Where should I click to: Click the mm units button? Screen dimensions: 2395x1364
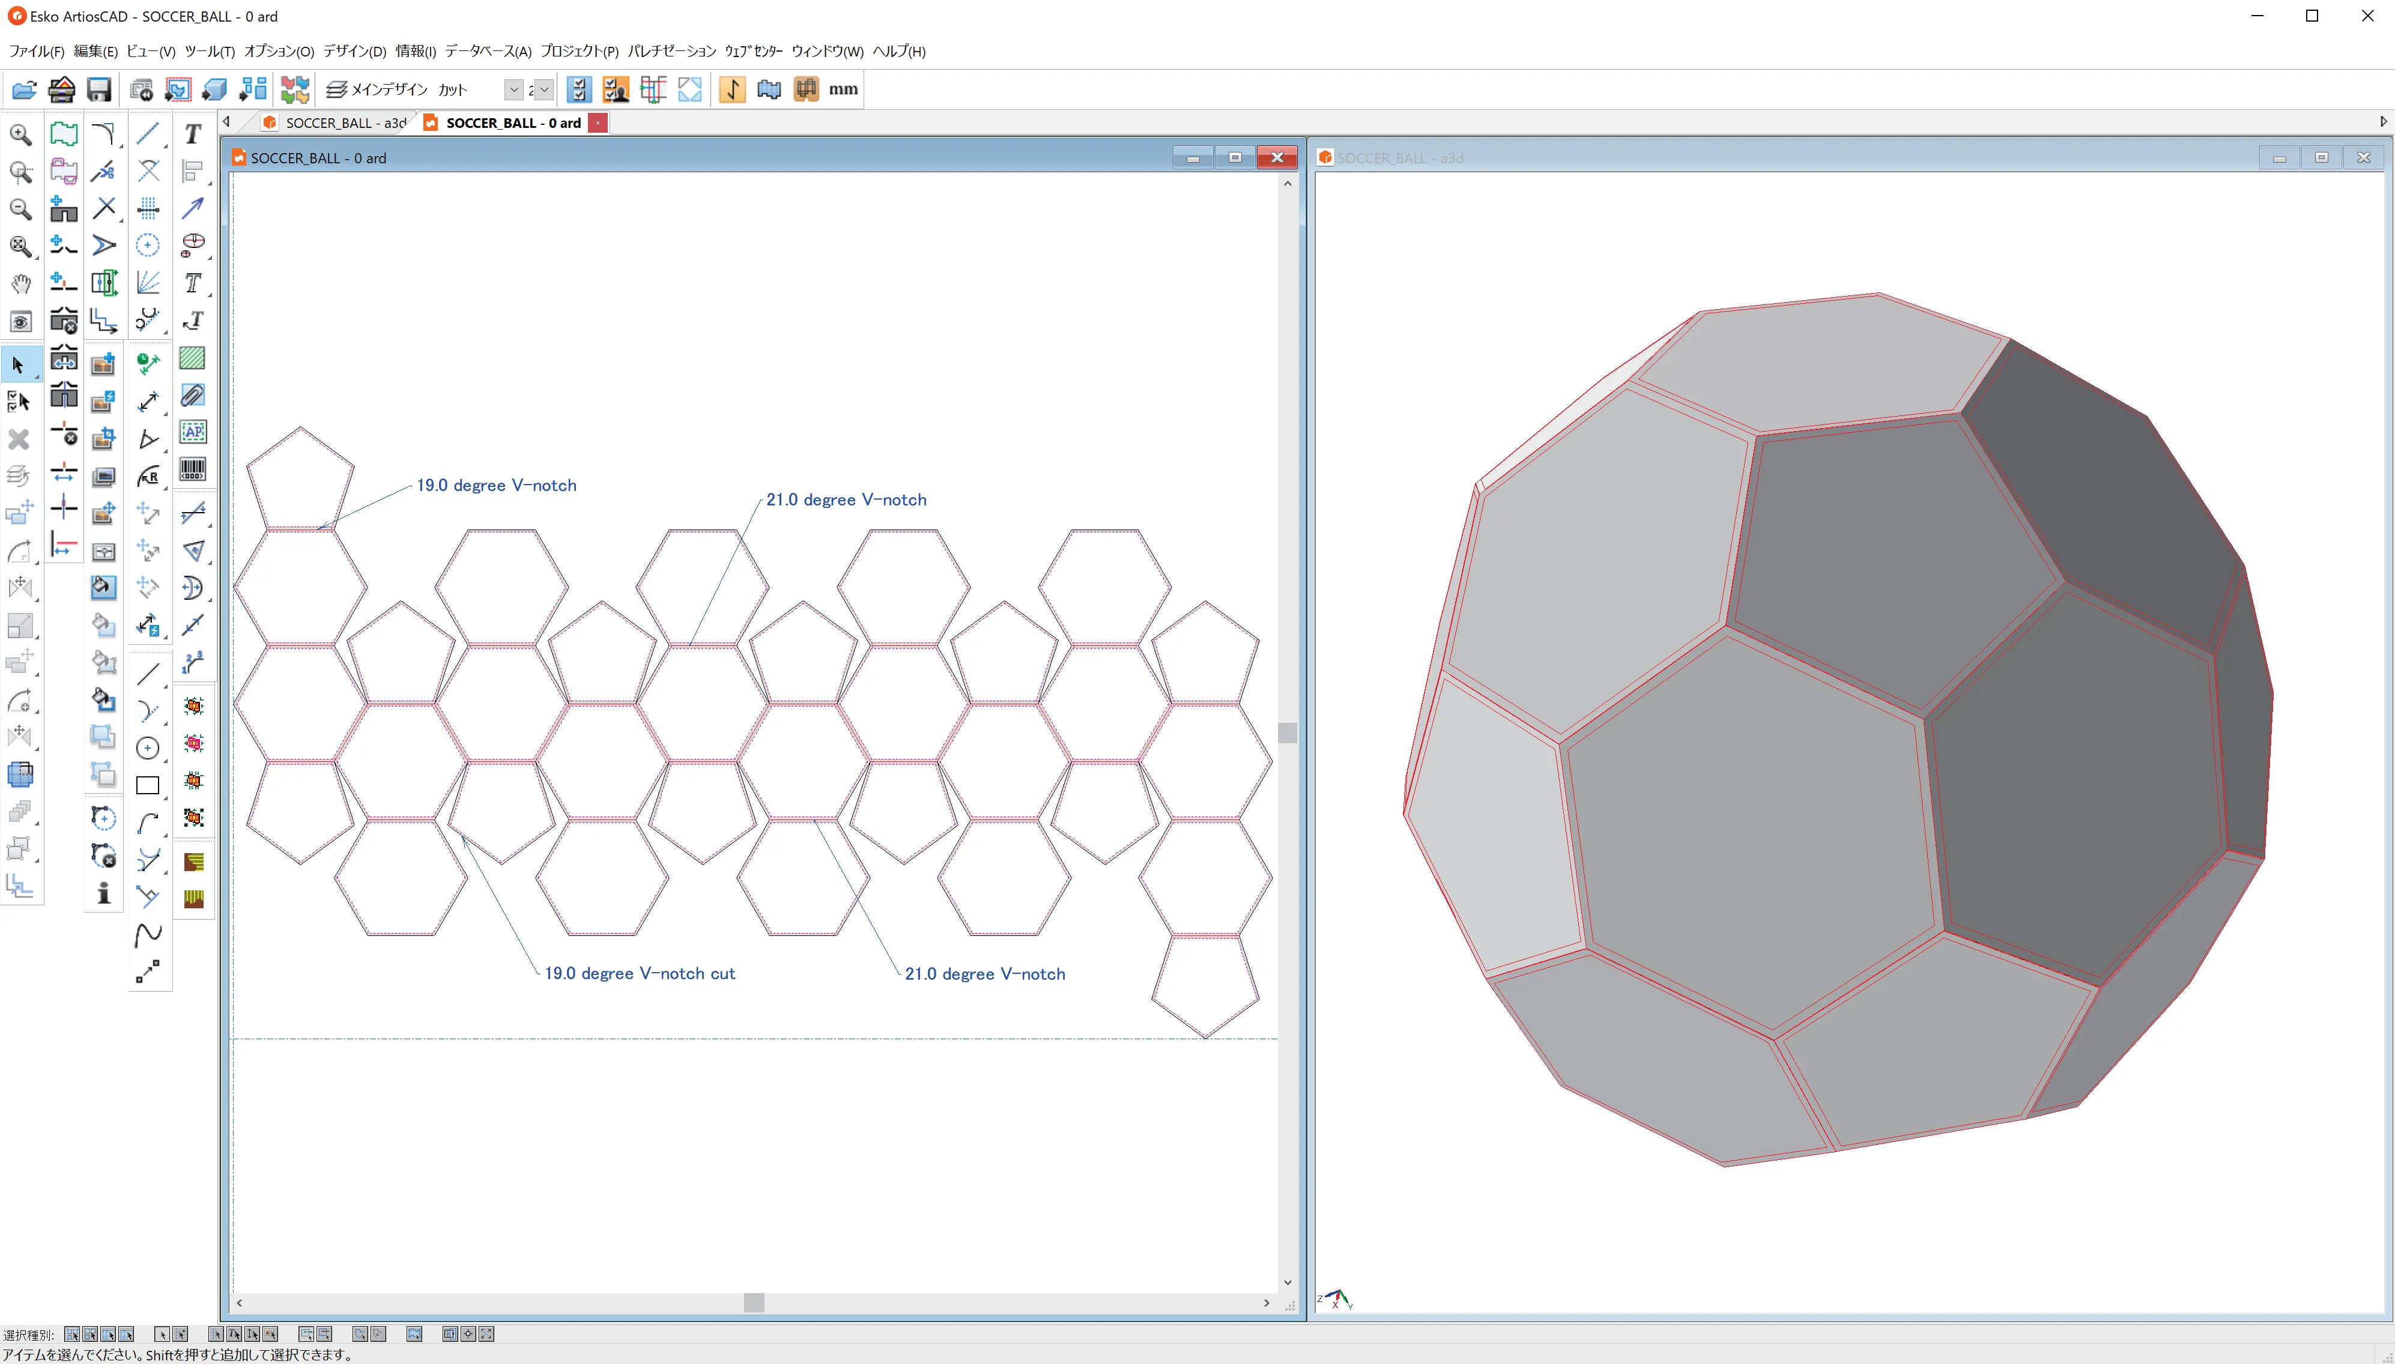843,90
